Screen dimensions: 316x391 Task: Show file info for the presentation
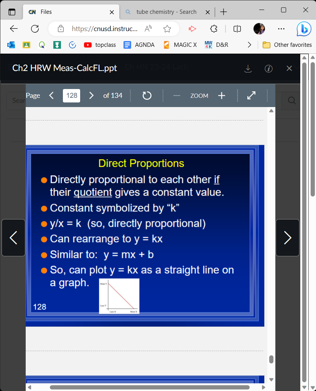[x=268, y=69]
